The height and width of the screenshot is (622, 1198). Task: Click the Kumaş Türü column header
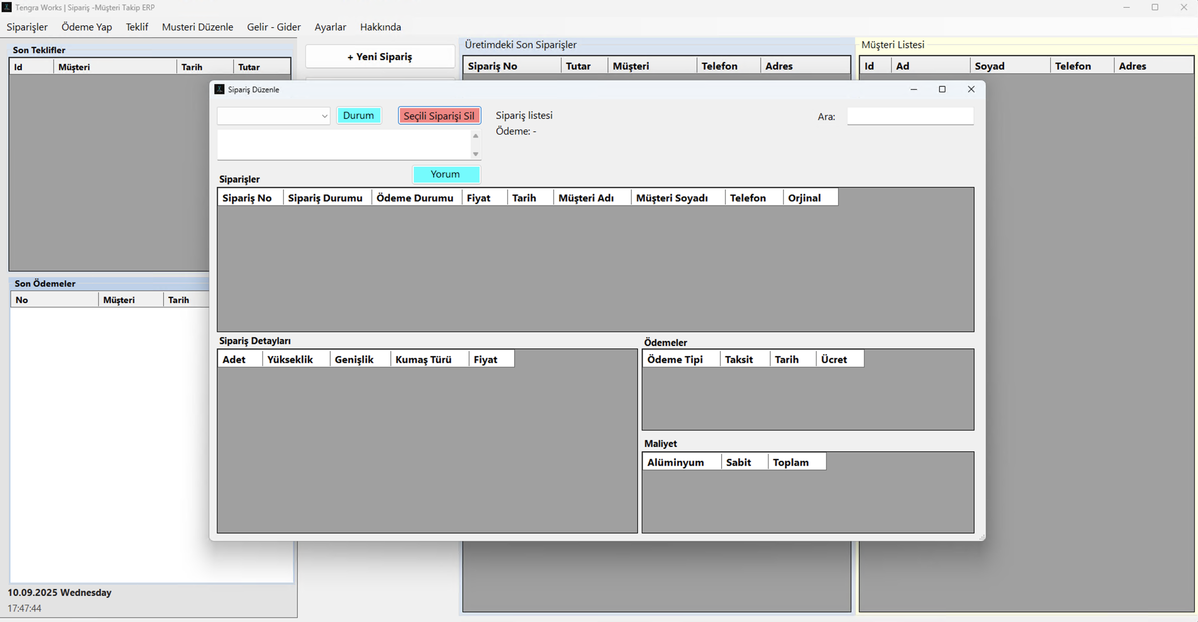click(423, 359)
